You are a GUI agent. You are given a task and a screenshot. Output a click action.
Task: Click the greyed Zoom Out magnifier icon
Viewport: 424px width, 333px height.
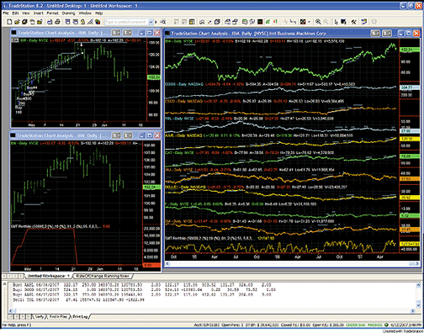click(x=326, y=22)
